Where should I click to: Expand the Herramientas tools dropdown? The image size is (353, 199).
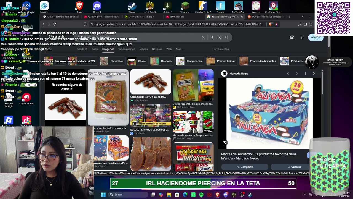point(222,49)
